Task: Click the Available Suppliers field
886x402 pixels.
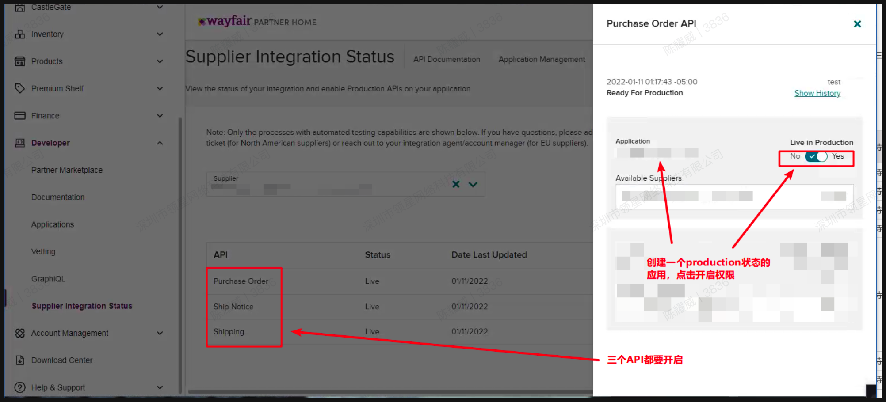Action: point(734,197)
